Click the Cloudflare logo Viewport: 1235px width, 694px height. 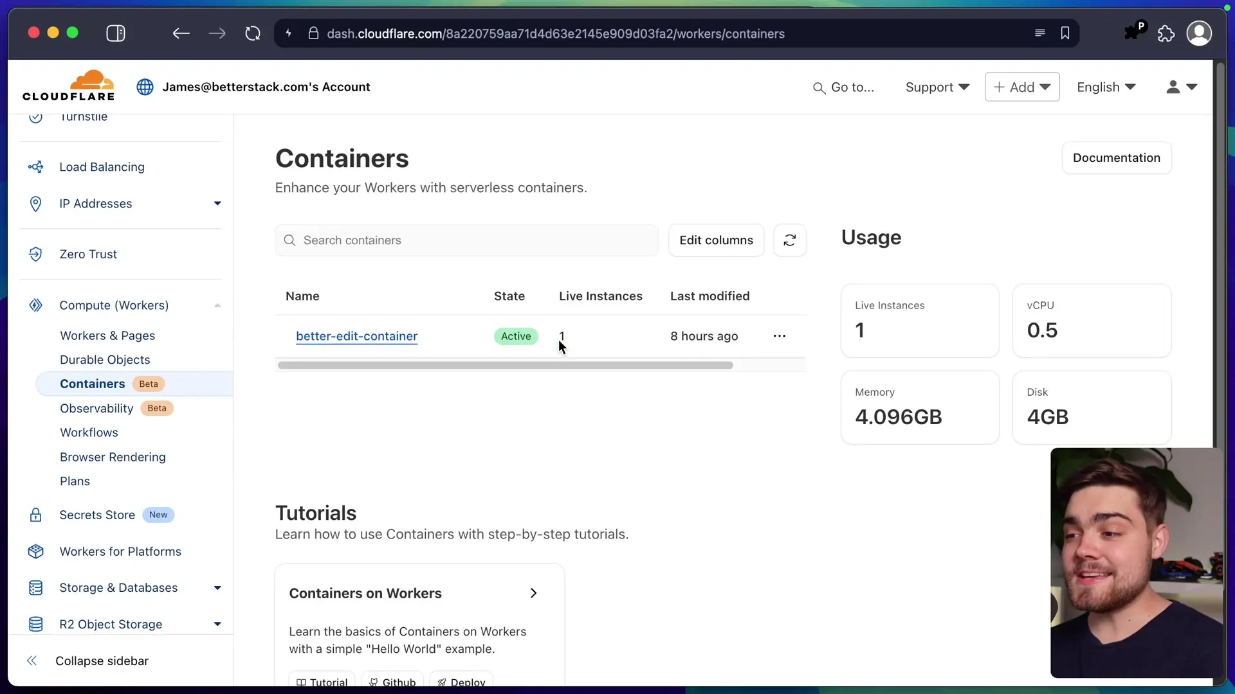(x=68, y=85)
